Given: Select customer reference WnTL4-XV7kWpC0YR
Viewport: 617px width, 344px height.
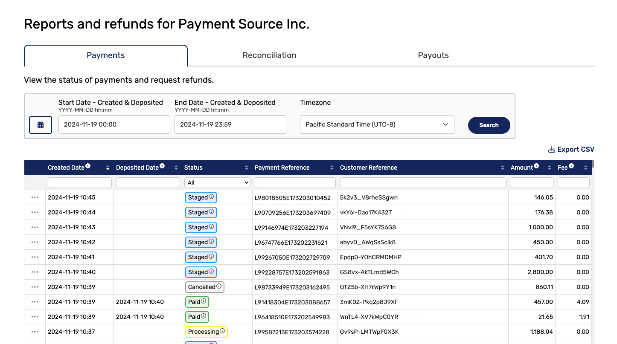Looking at the screenshot, I should [369, 317].
